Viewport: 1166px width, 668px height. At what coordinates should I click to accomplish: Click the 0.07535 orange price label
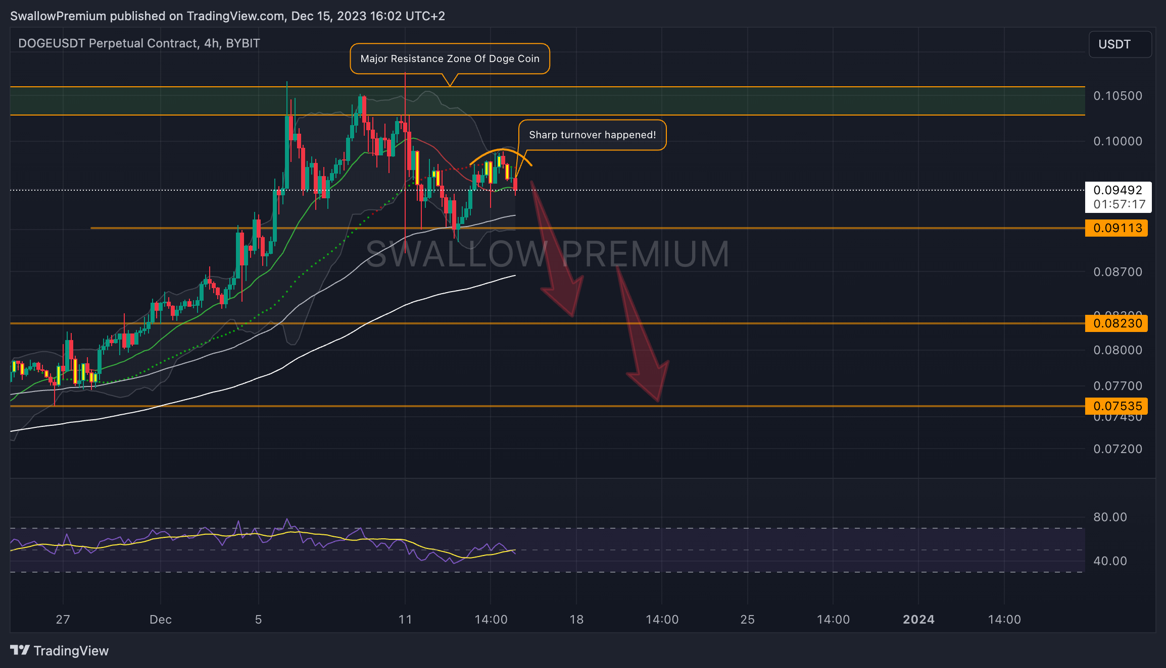pyautogui.click(x=1116, y=406)
